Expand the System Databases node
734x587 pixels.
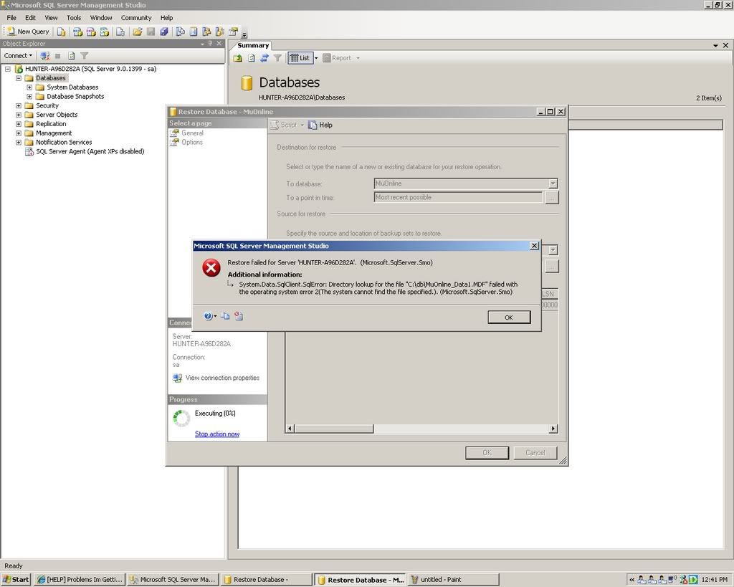tap(29, 87)
